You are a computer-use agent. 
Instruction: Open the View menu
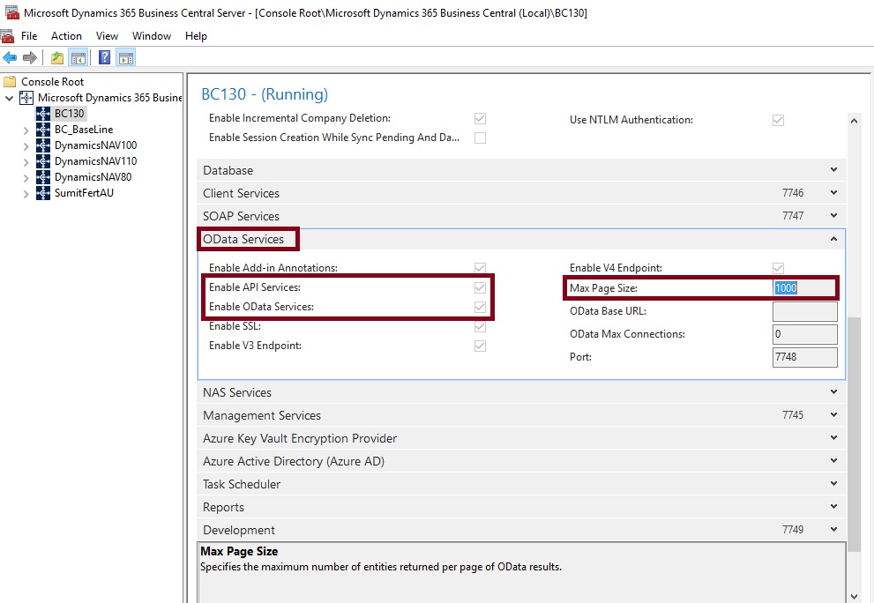click(107, 36)
